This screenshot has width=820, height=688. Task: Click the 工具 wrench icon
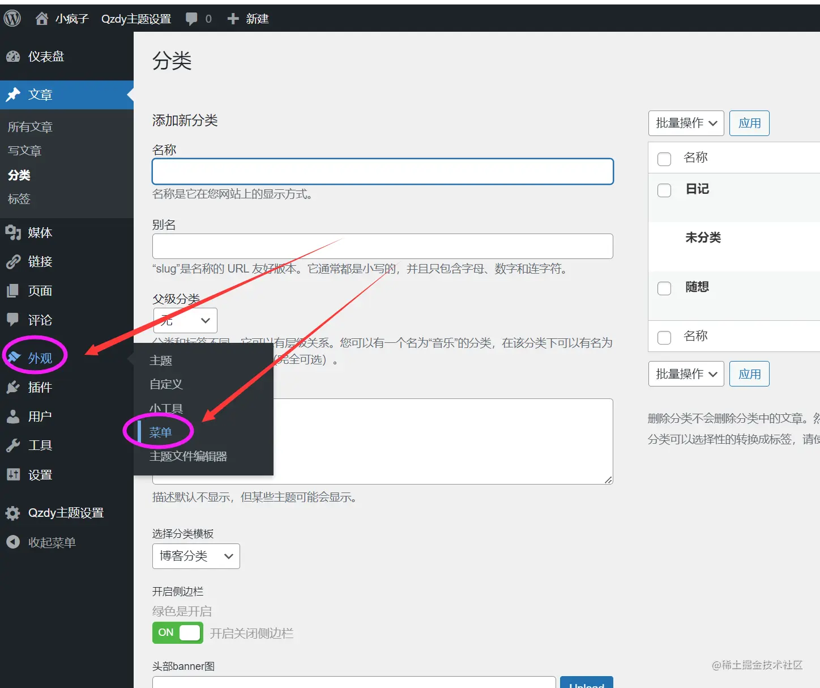pyautogui.click(x=13, y=445)
